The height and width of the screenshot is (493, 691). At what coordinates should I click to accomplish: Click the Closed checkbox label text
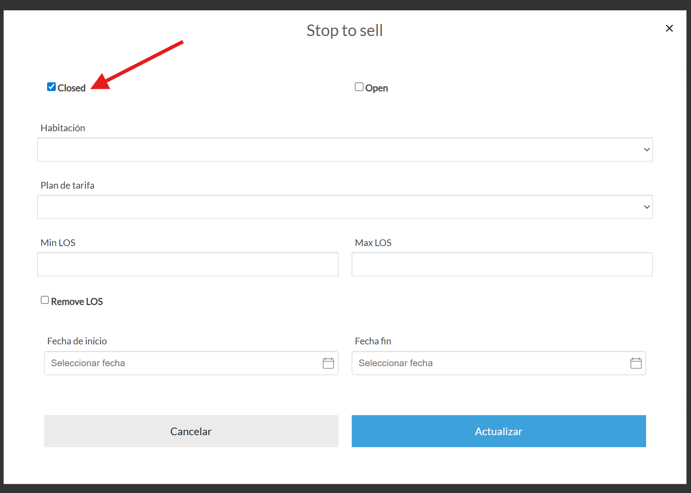[72, 88]
